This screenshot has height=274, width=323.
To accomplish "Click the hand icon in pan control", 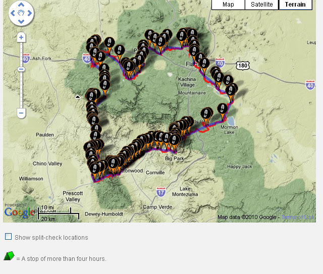I will (21, 13).
